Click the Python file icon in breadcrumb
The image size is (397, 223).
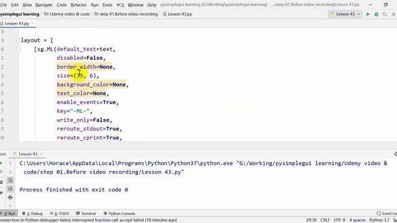(164, 14)
